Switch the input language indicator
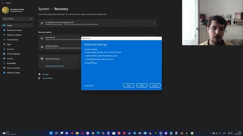The image size is (243, 136). click(x=224, y=133)
